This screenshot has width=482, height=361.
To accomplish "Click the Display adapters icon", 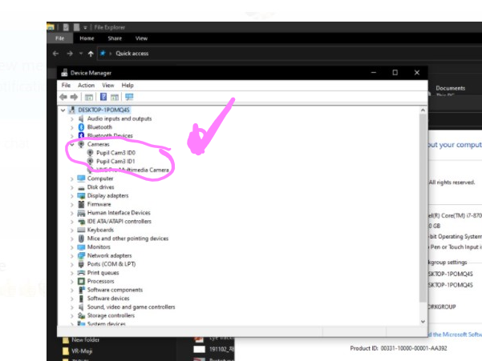I will tap(81, 195).
